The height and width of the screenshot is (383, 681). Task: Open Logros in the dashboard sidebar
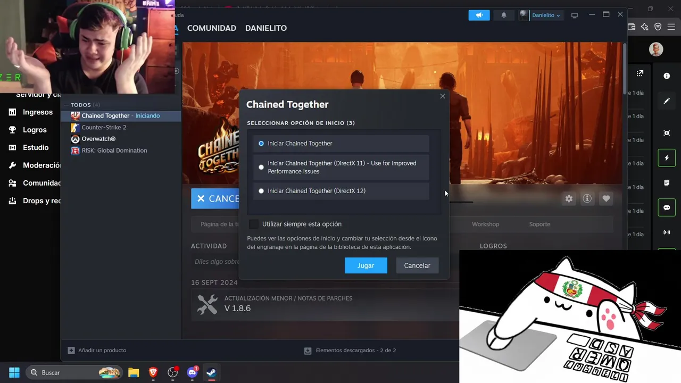click(x=35, y=130)
